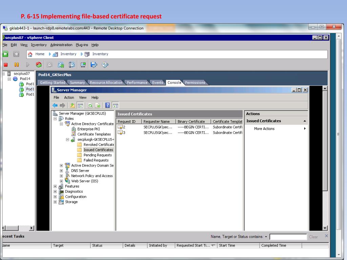
Task: Expand the Network Policy and Access node
Action: 61,176
